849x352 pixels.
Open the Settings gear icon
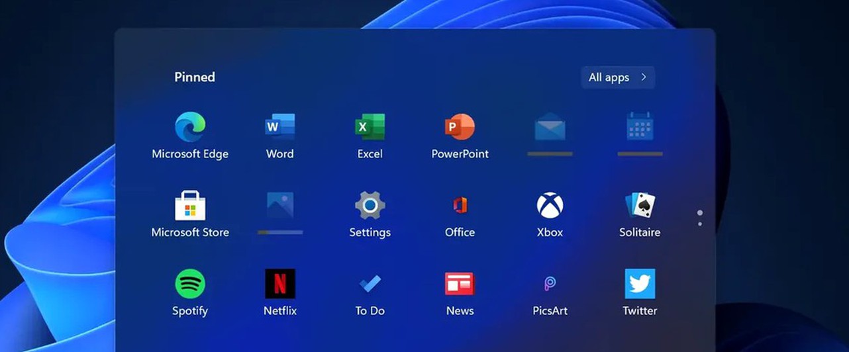(370, 205)
